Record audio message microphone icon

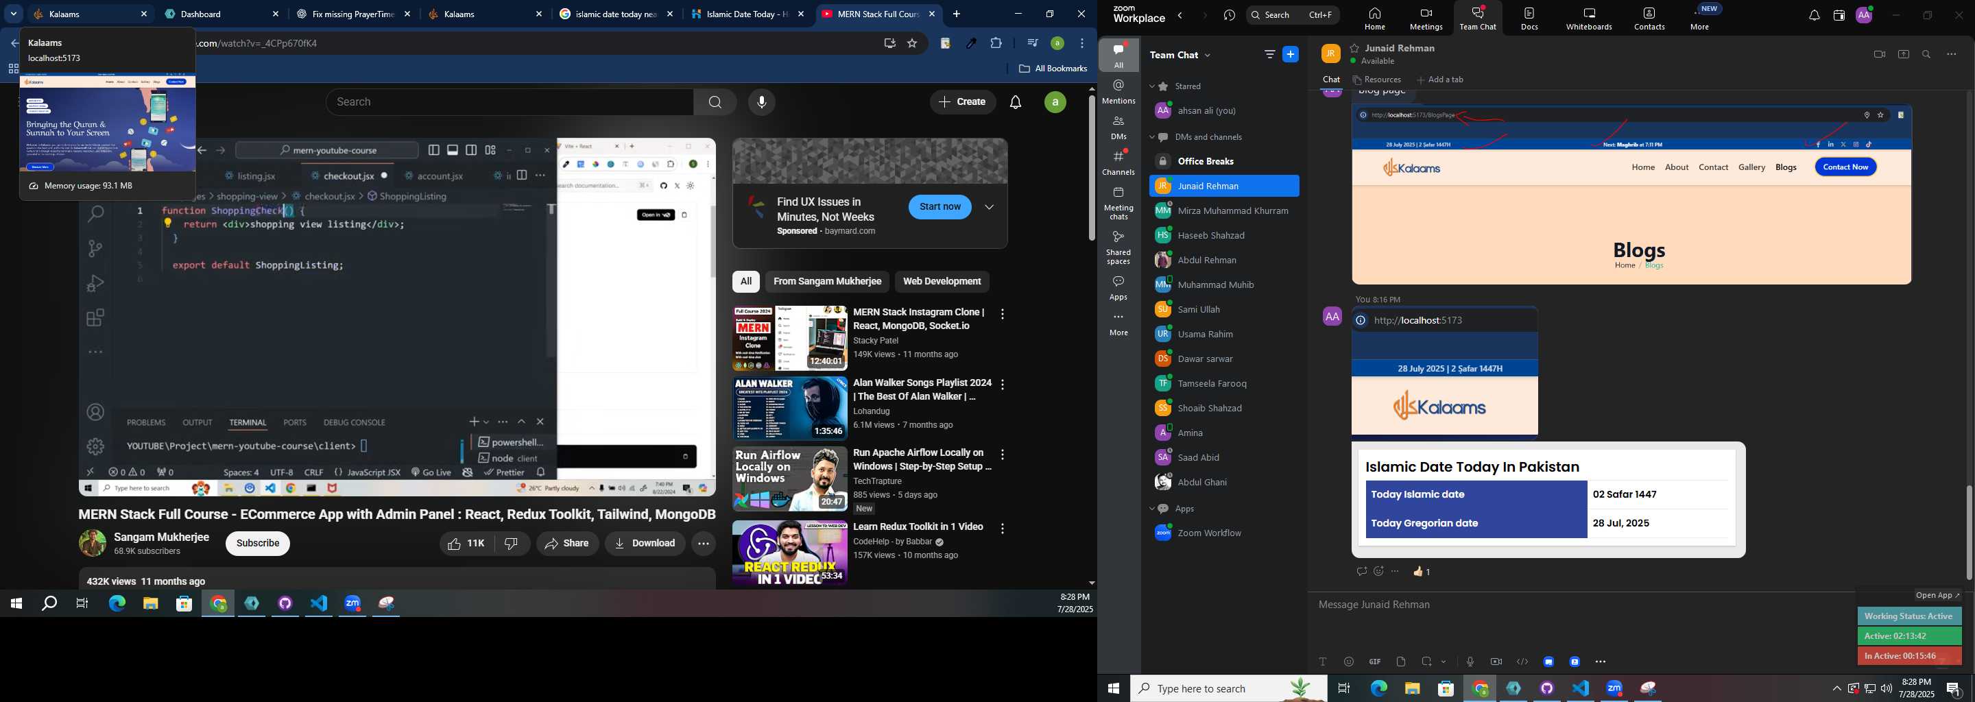coord(1470,662)
